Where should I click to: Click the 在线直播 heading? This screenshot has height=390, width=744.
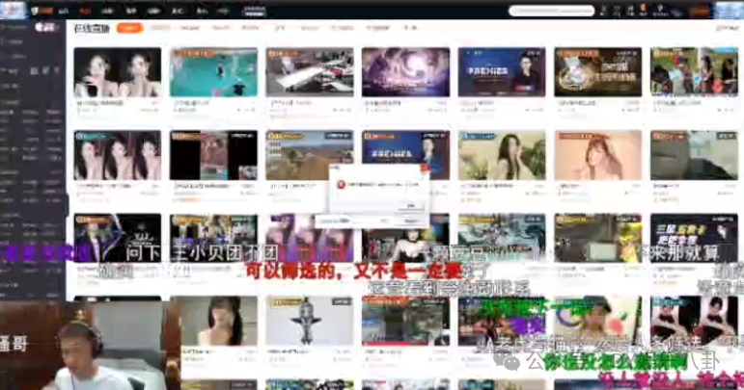tap(92, 28)
